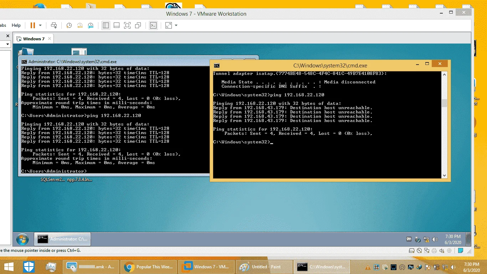Screen dimensions: 487x274
Task: Pause the virtual machine from VMware toolbar
Action: click(x=33, y=25)
